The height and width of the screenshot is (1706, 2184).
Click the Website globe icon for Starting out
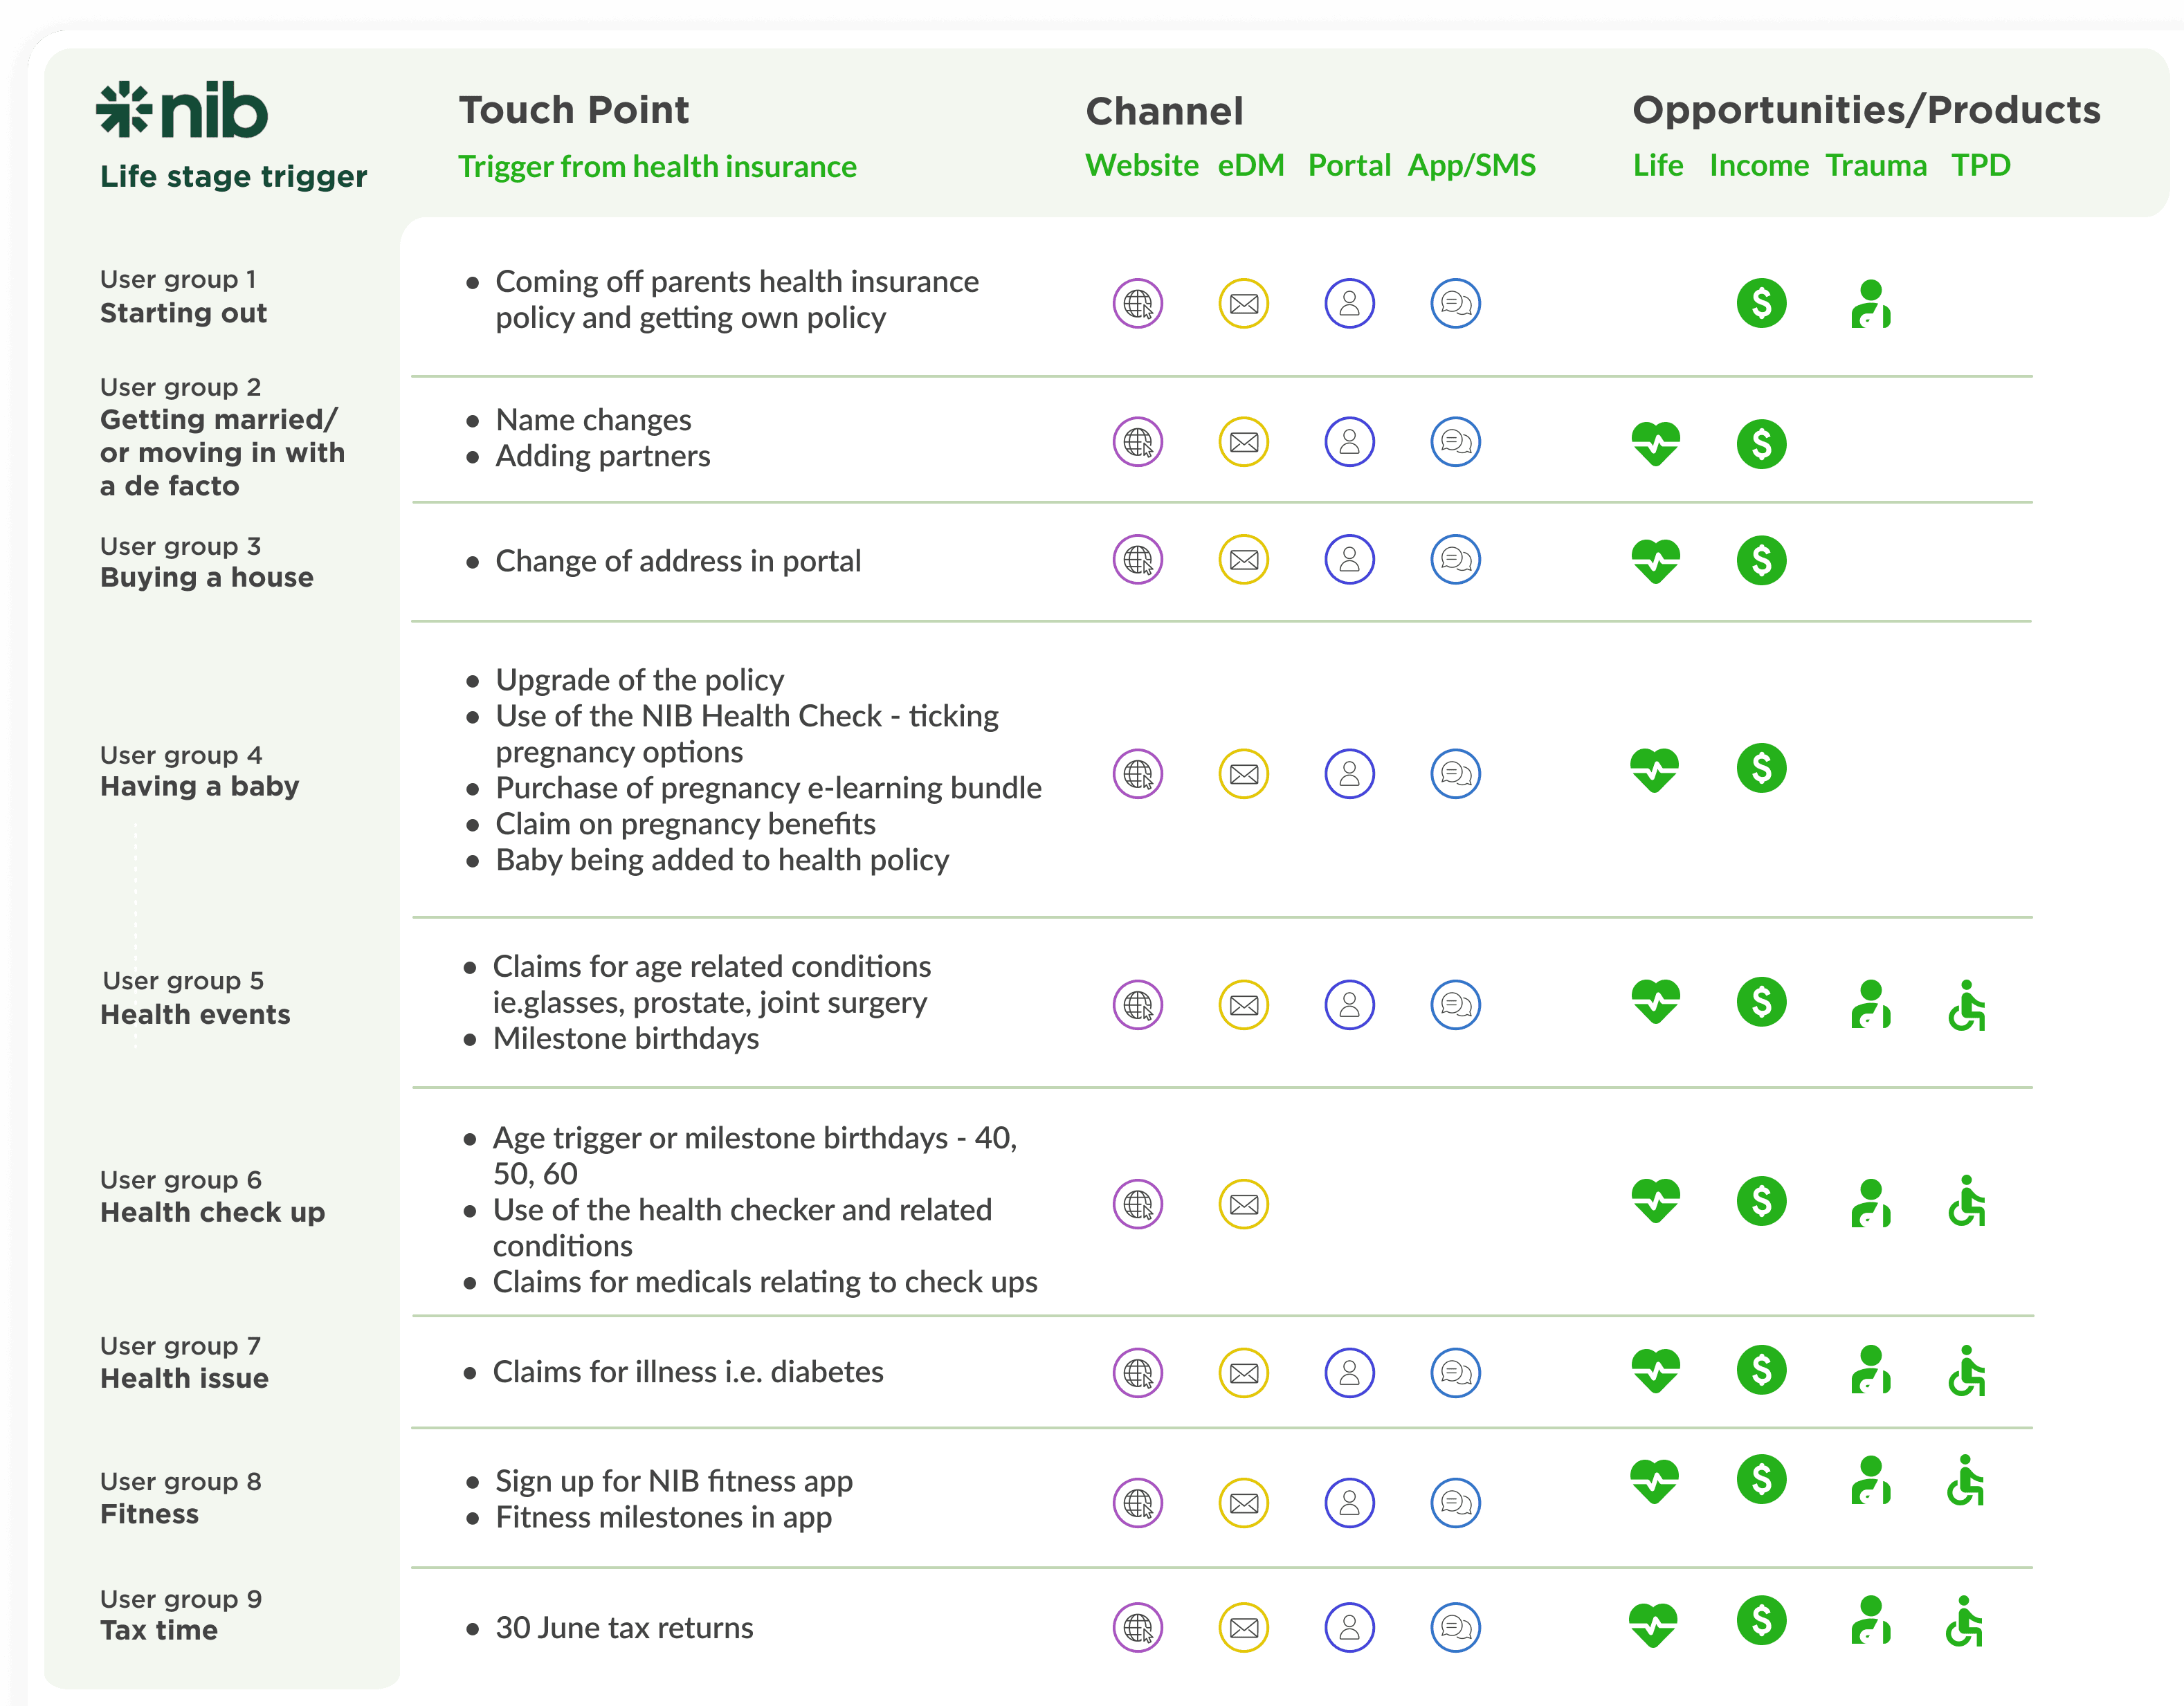1138,303
